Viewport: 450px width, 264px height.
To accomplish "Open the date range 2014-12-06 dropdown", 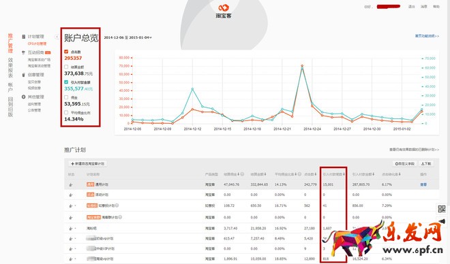I will [x=128, y=37].
